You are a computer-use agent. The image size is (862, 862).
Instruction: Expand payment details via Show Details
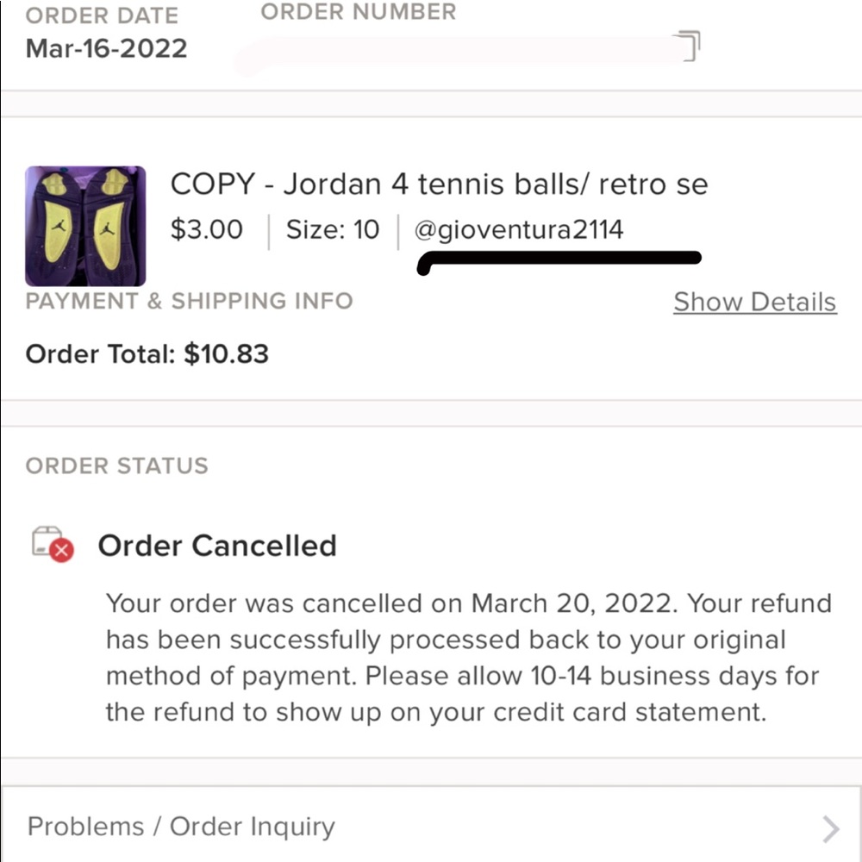point(754,302)
